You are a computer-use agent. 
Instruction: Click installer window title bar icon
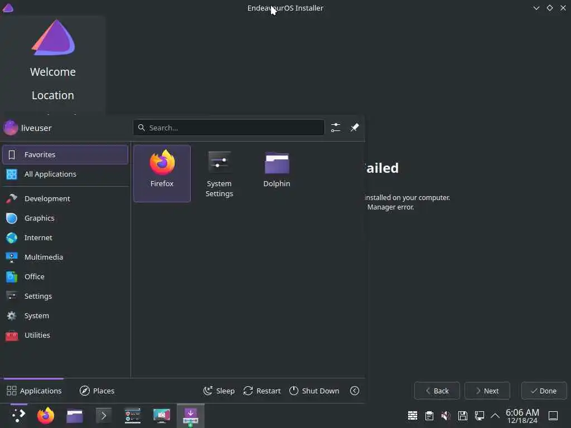pos(8,8)
